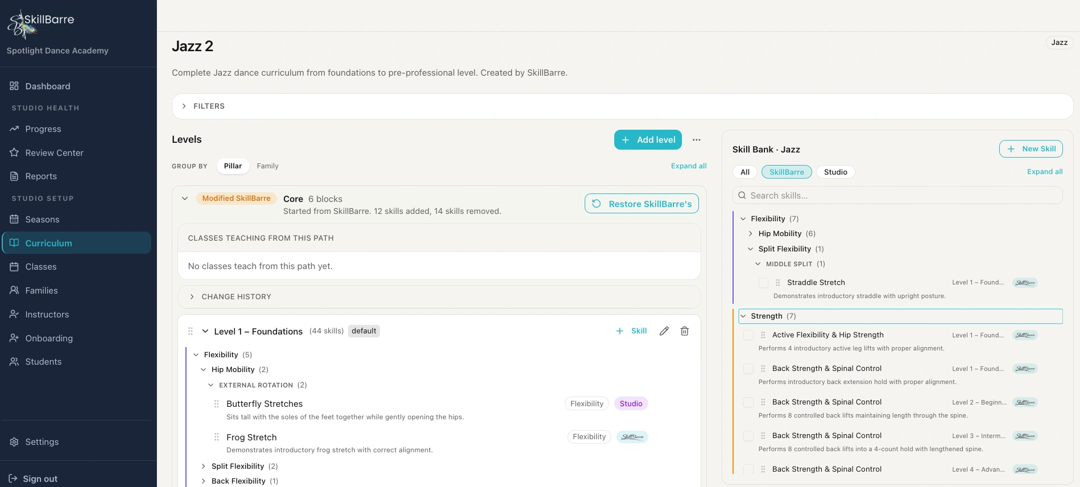Edit Level 1 – Foundations with pencil icon
This screenshot has width=1080, height=487.
(664, 331)
